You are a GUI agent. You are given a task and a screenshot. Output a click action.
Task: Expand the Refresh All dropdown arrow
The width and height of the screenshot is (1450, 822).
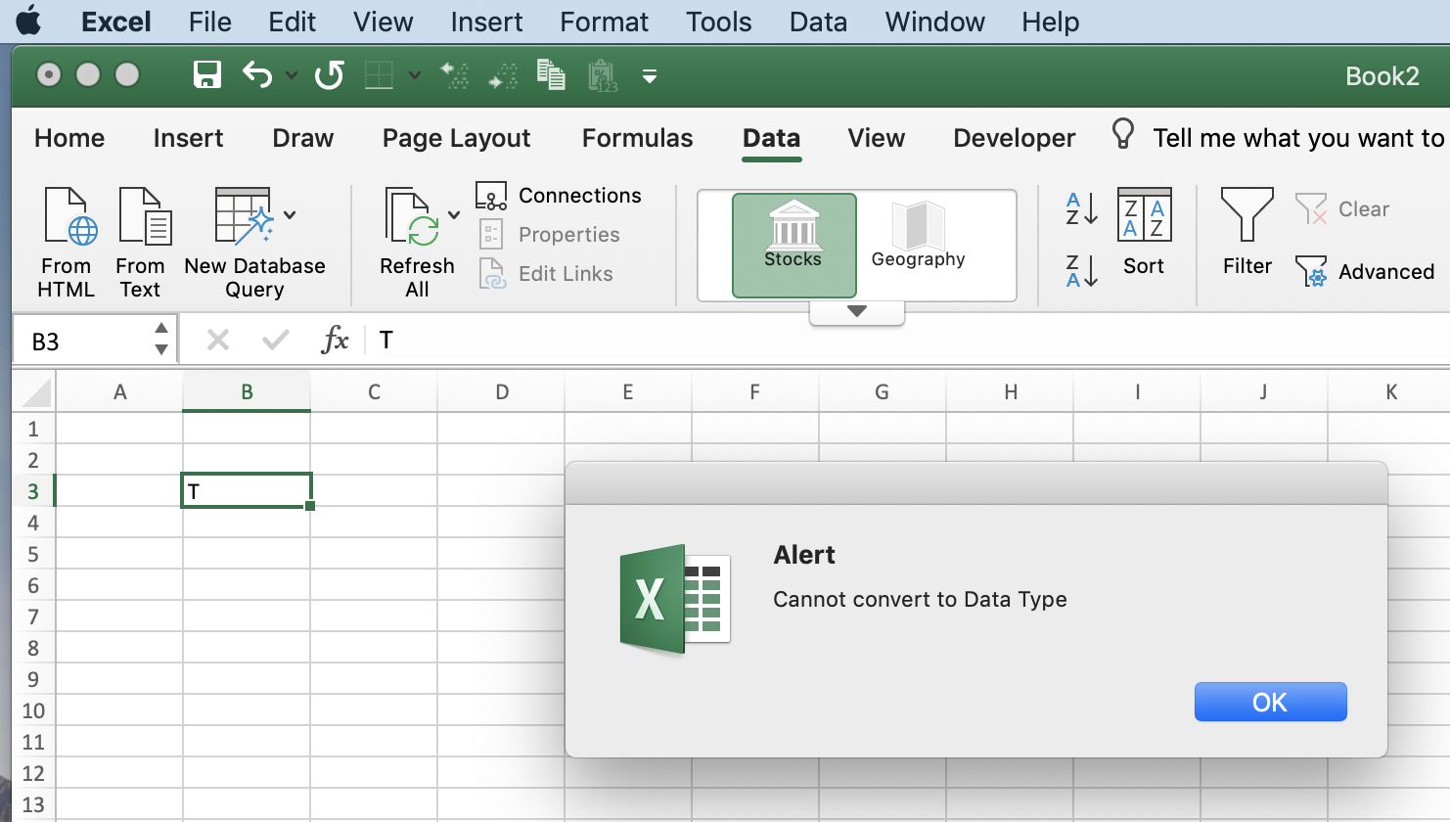tap(454, 215)
